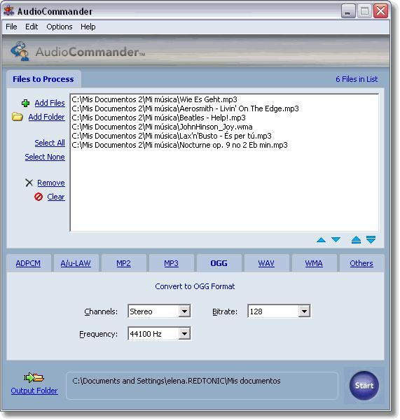Switch to the A/u-LAW format tab
The image size is (400, 420).
(76, 263)
